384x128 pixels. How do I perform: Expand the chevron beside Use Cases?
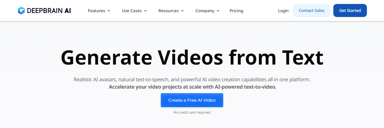click(145, 11)
